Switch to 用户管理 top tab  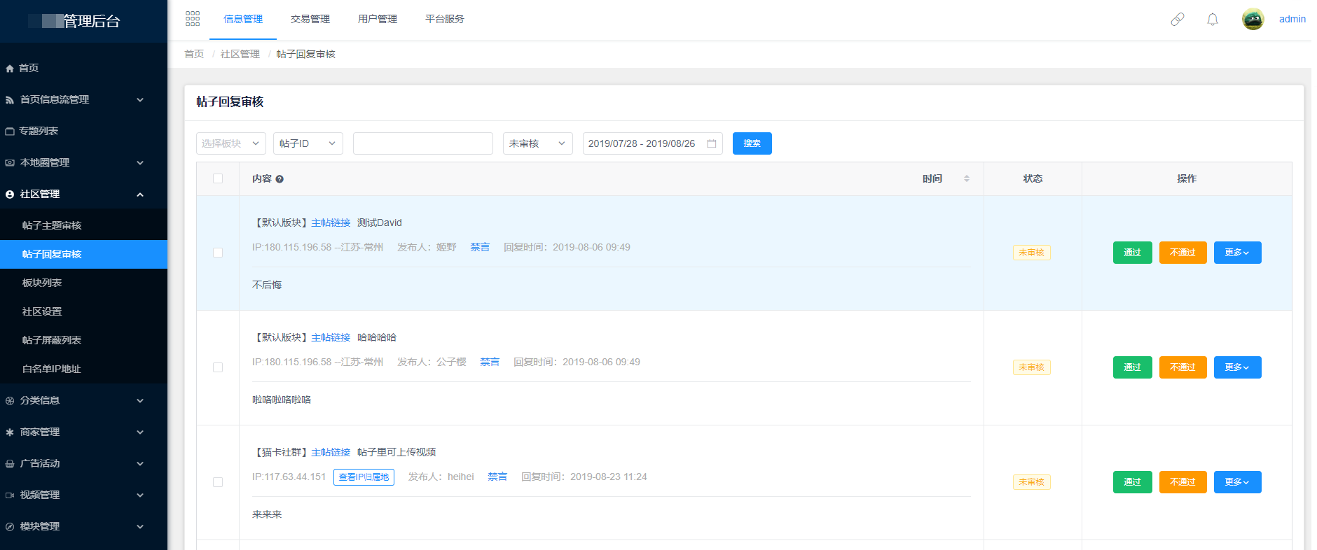[378, 20]
